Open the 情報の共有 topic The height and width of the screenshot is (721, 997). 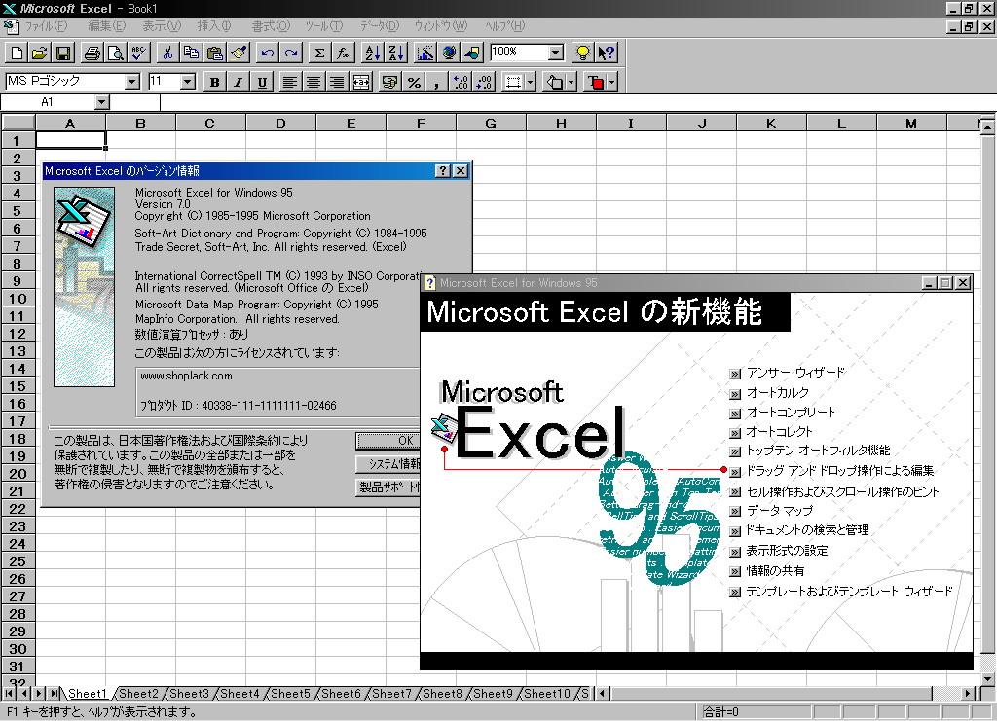click(x=775, y=571)
